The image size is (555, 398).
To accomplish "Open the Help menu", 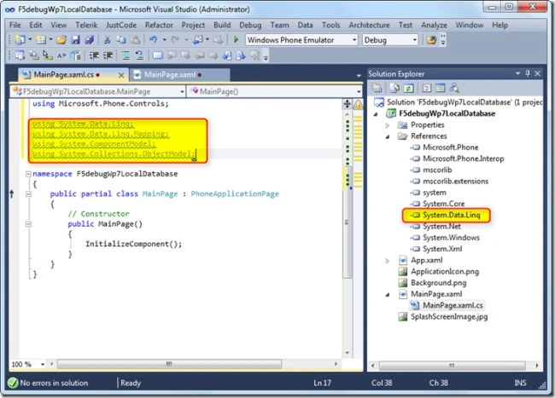I will point(499,25).
